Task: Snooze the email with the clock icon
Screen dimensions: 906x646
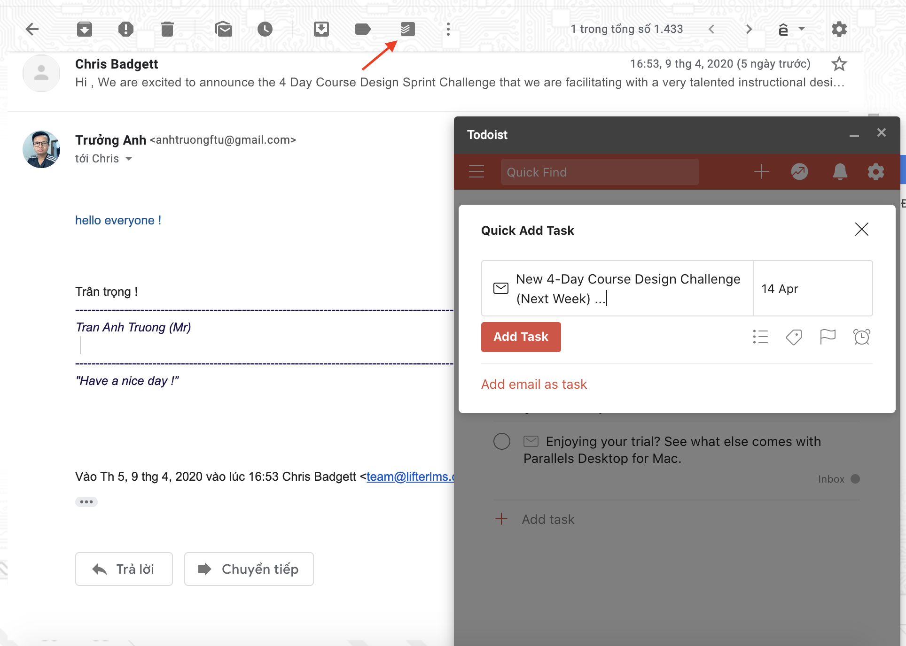Action: pos(265,29)
